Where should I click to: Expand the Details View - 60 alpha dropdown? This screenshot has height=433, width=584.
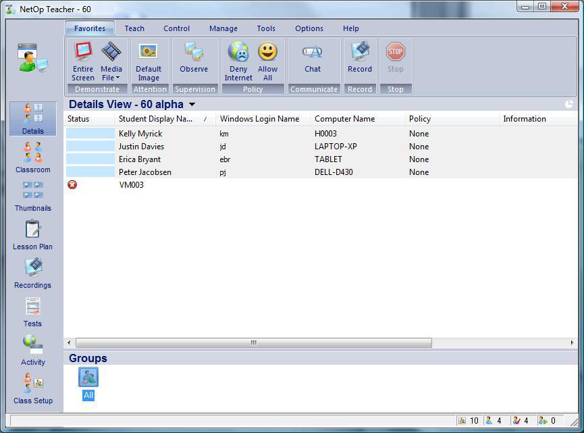tap(192, 104)
